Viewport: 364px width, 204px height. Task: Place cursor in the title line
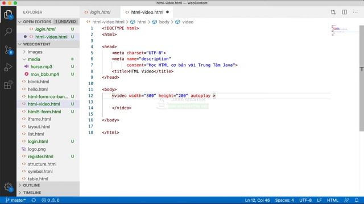click(x=143, y=71)
